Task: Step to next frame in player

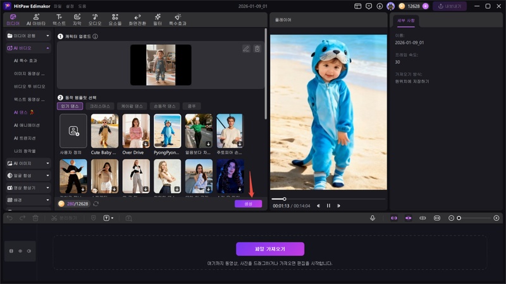Action: point(338,206)
